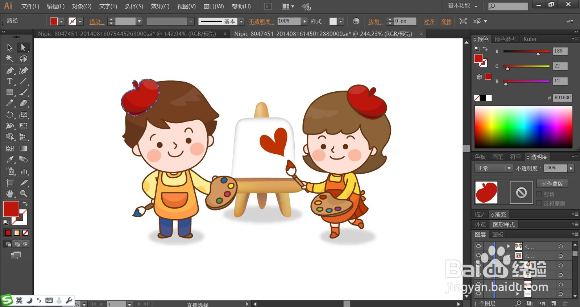Switch to Draw Behind mode
Viewport: 580px width, 307px height.
(x=17, y=244)
